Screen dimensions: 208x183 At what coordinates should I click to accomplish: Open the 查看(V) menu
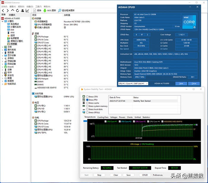coord(12,7)
